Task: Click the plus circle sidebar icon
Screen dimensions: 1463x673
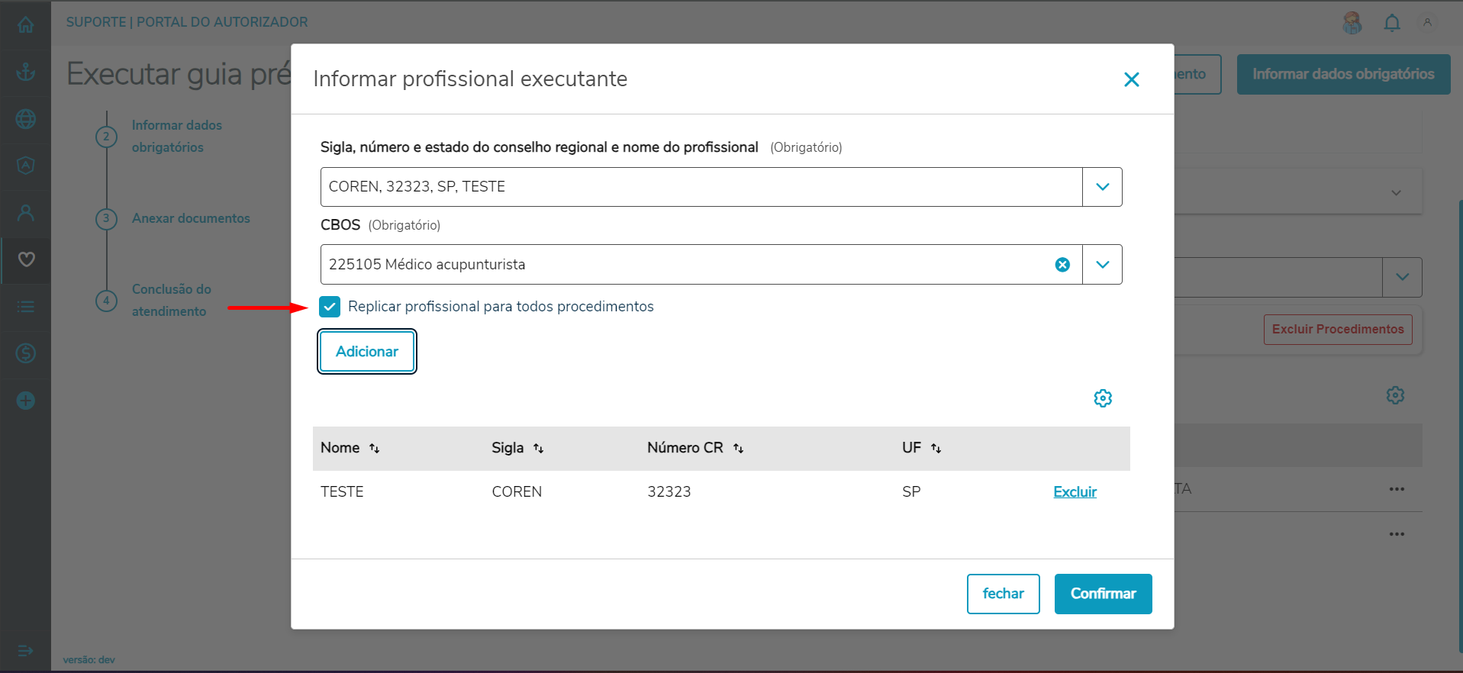Action: (x=26, y=401)
